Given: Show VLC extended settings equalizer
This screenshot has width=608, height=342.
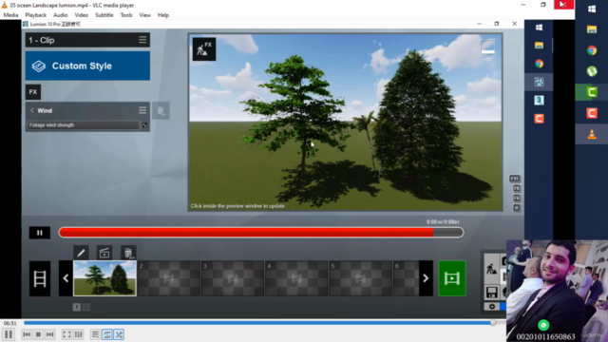Looking at the screenshot, I should click(x=78, y=334).
